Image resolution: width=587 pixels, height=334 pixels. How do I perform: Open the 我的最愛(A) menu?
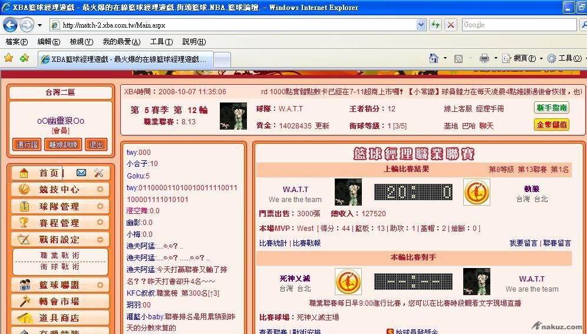(121, 41)
